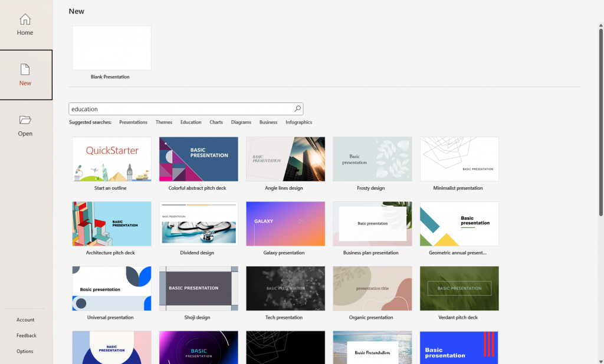Screen dimensions: 604x364
Task: Open the Tech presentation template
Action: point(285,288)
